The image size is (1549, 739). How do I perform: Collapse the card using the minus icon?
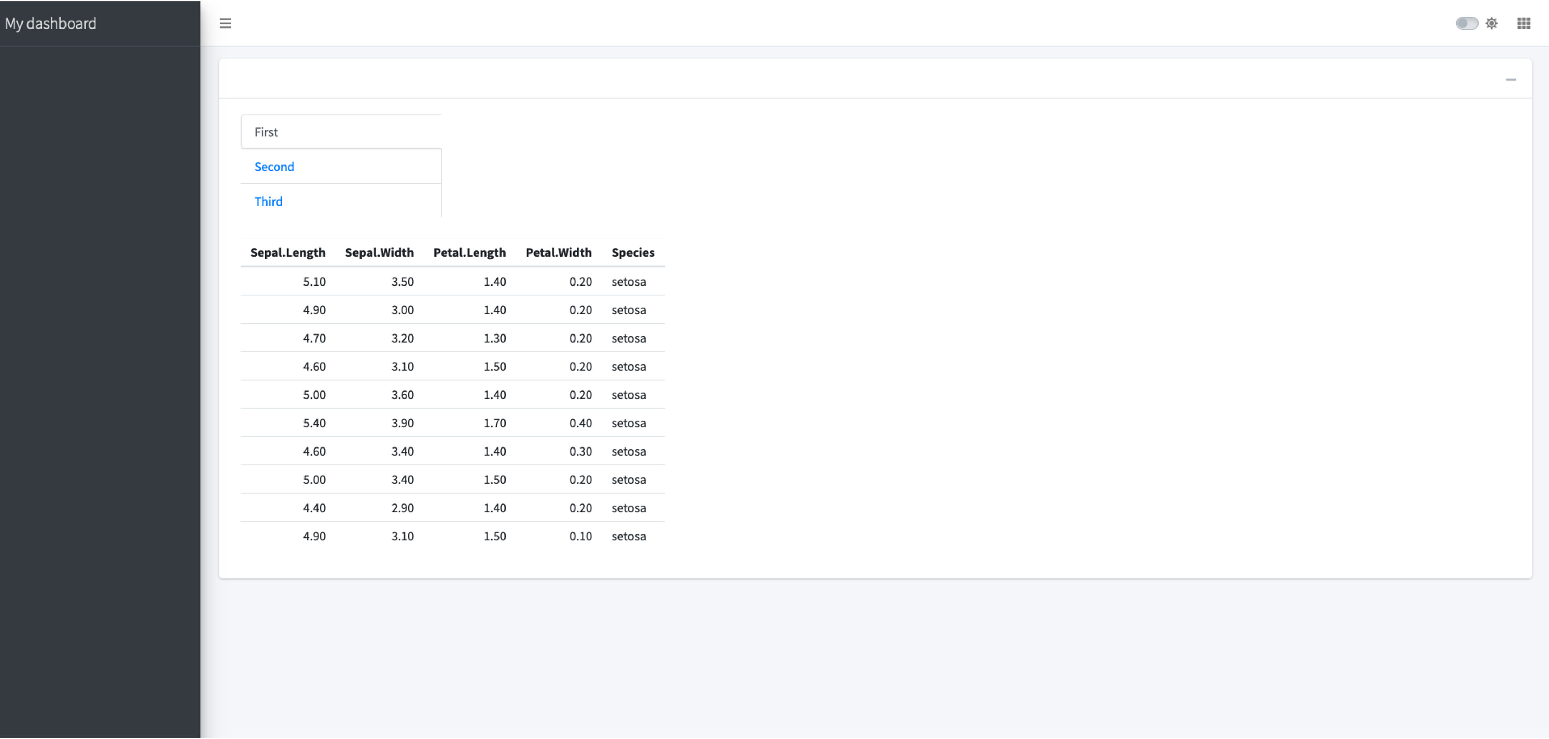pyautogui.click(x=1511, y=79)
